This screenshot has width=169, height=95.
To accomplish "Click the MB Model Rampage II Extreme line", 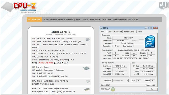I will pos(48,70).
